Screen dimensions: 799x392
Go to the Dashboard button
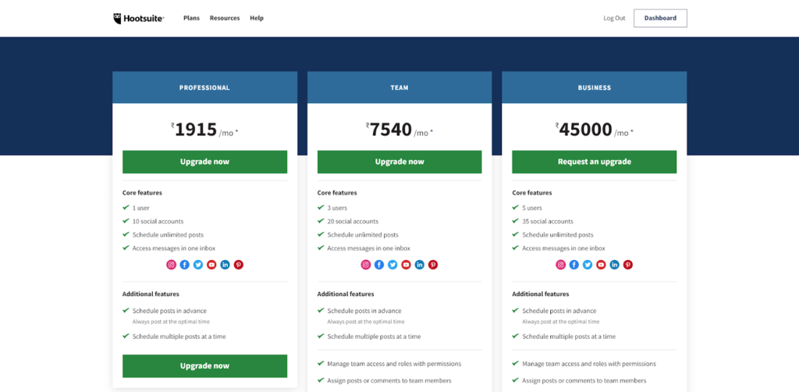(660, 18)
